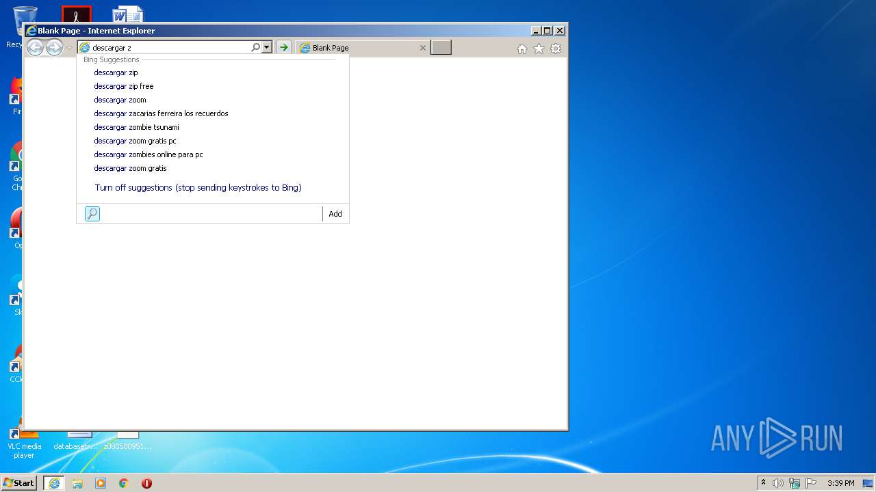Open the address bar autocomplete dropdown
Viewport: 876px width, 492px height.
click(x=267, y=48)
